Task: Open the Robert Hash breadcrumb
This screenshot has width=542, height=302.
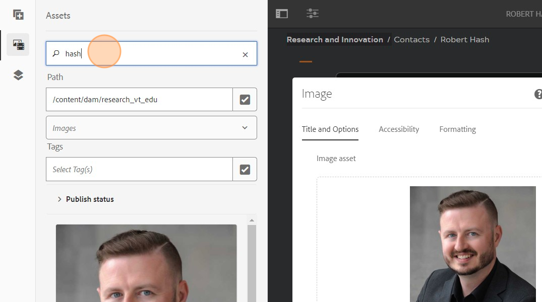Action: pyautogui.click(x=464, y=40)
